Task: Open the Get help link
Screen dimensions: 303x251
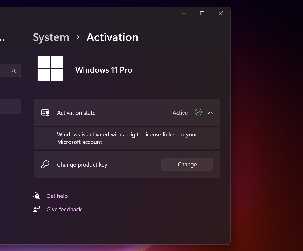Action: coord(57,196)
